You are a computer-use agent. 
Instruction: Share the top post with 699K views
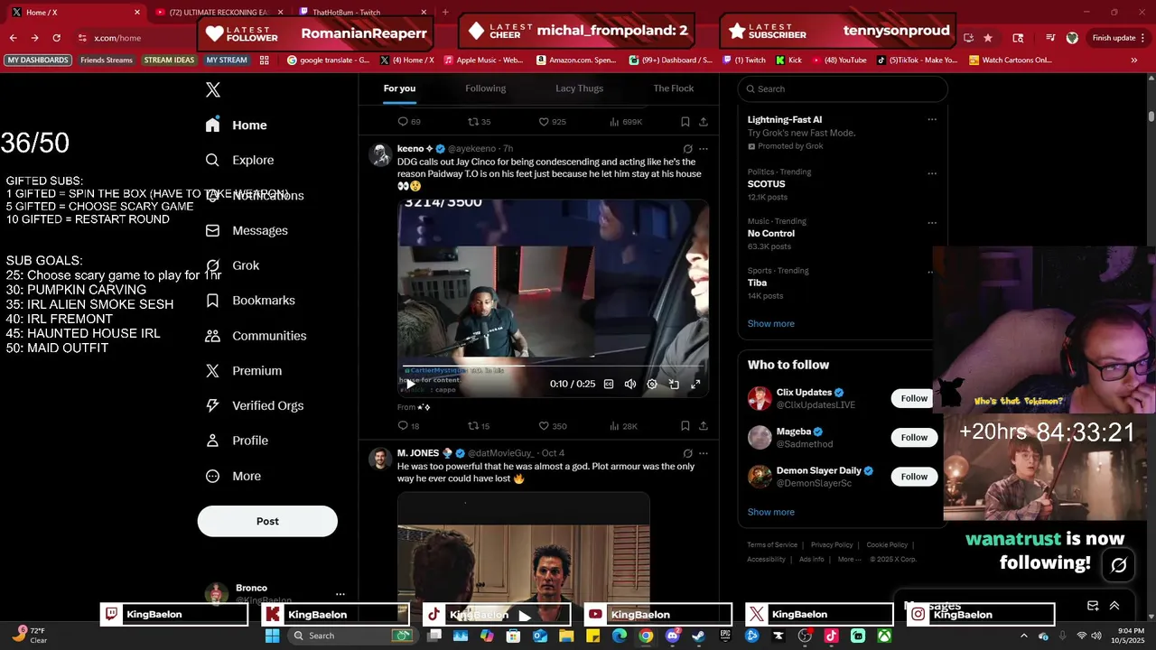[x=704, y=122]
